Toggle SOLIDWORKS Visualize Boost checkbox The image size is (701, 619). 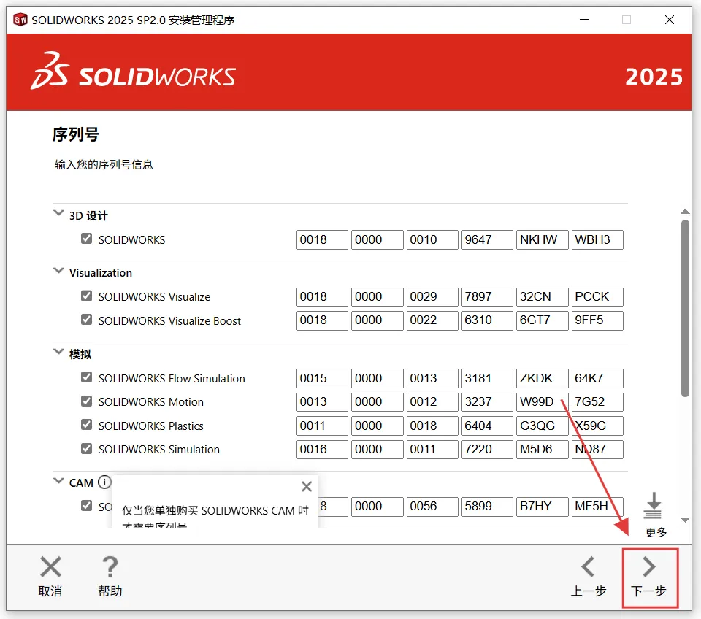[86, 320]
